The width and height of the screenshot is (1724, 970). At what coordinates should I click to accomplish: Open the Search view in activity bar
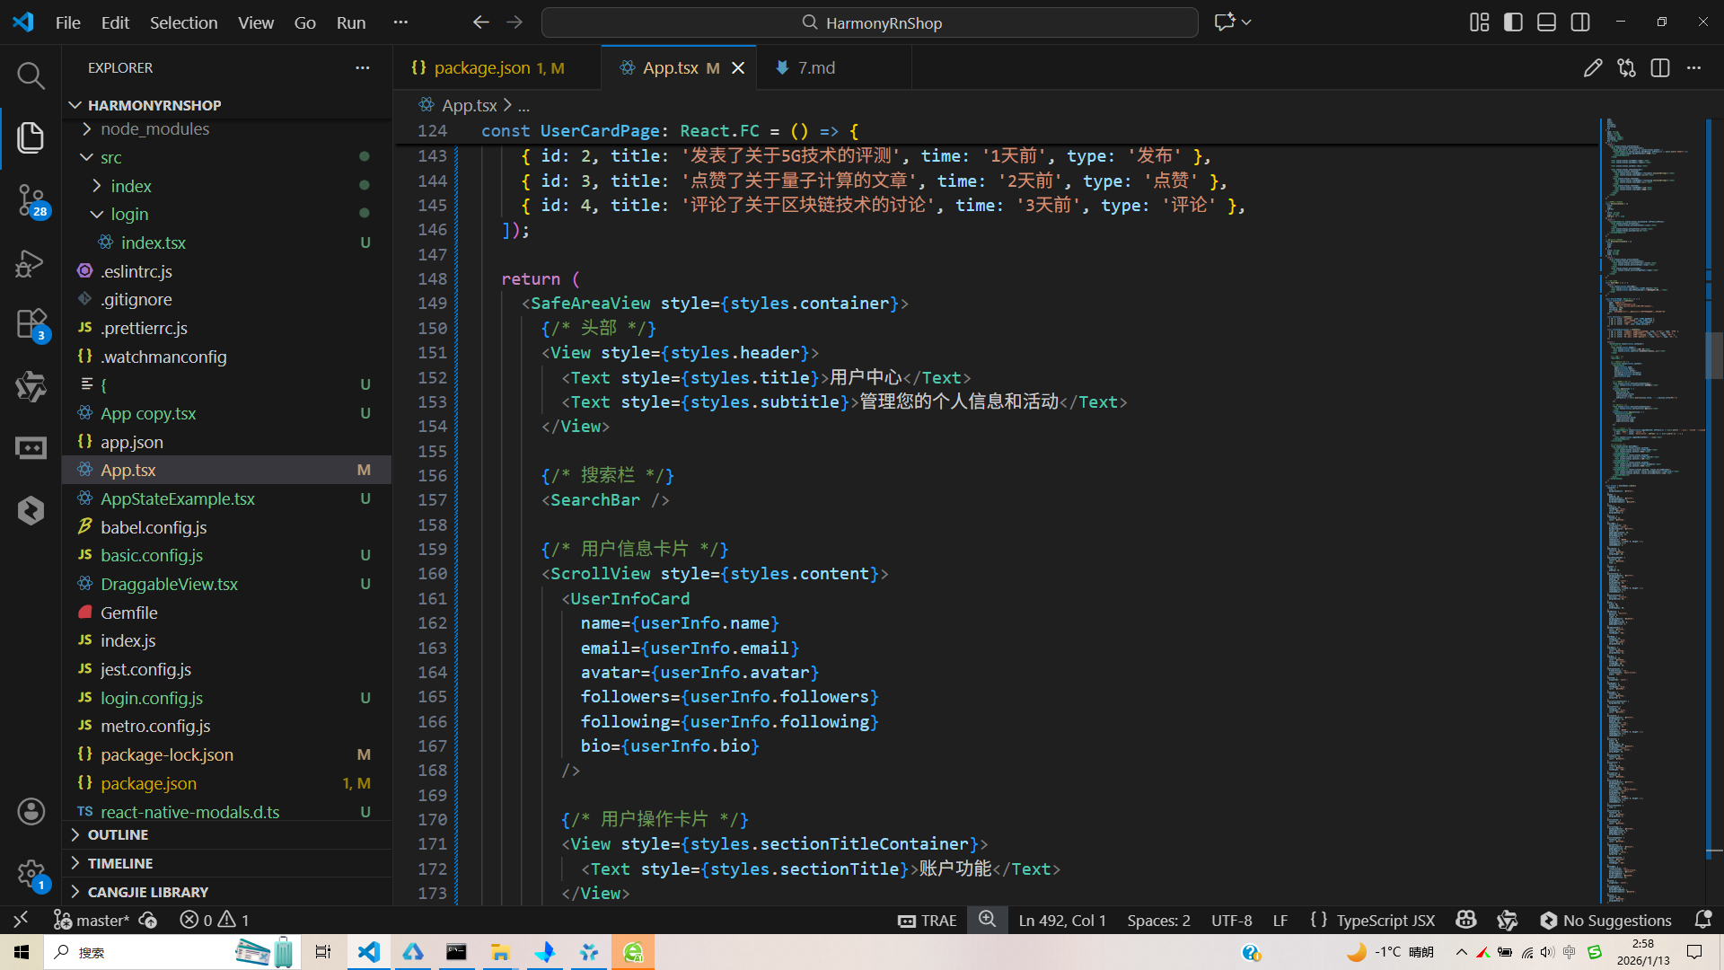[x=31, y=76]
